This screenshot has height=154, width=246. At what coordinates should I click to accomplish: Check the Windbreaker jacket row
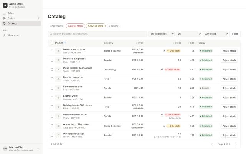coord(52,135)
